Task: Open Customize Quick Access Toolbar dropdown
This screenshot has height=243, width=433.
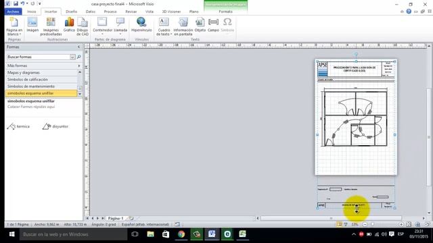Action: 39,4
